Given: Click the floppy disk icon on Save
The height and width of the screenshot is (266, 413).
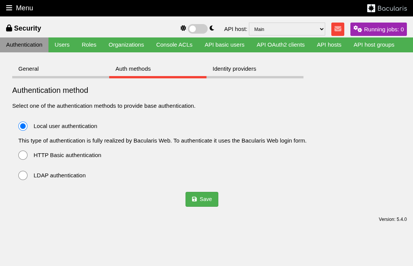Looking at the screenshot, I should click(194, 199).
